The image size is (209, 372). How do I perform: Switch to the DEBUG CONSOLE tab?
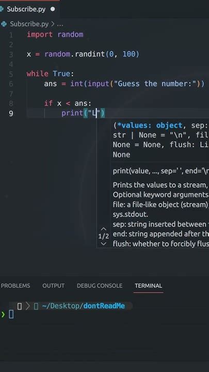[x=100, y=286]
